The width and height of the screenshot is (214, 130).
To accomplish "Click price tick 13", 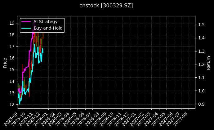I will (x=12, y=93).
